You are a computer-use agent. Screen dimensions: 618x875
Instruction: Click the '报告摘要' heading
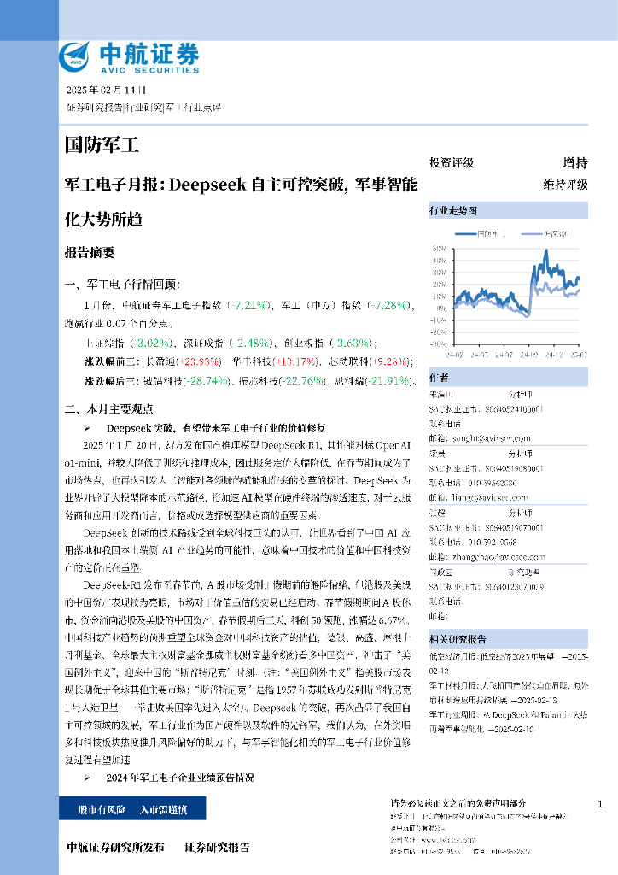(89, 252)
